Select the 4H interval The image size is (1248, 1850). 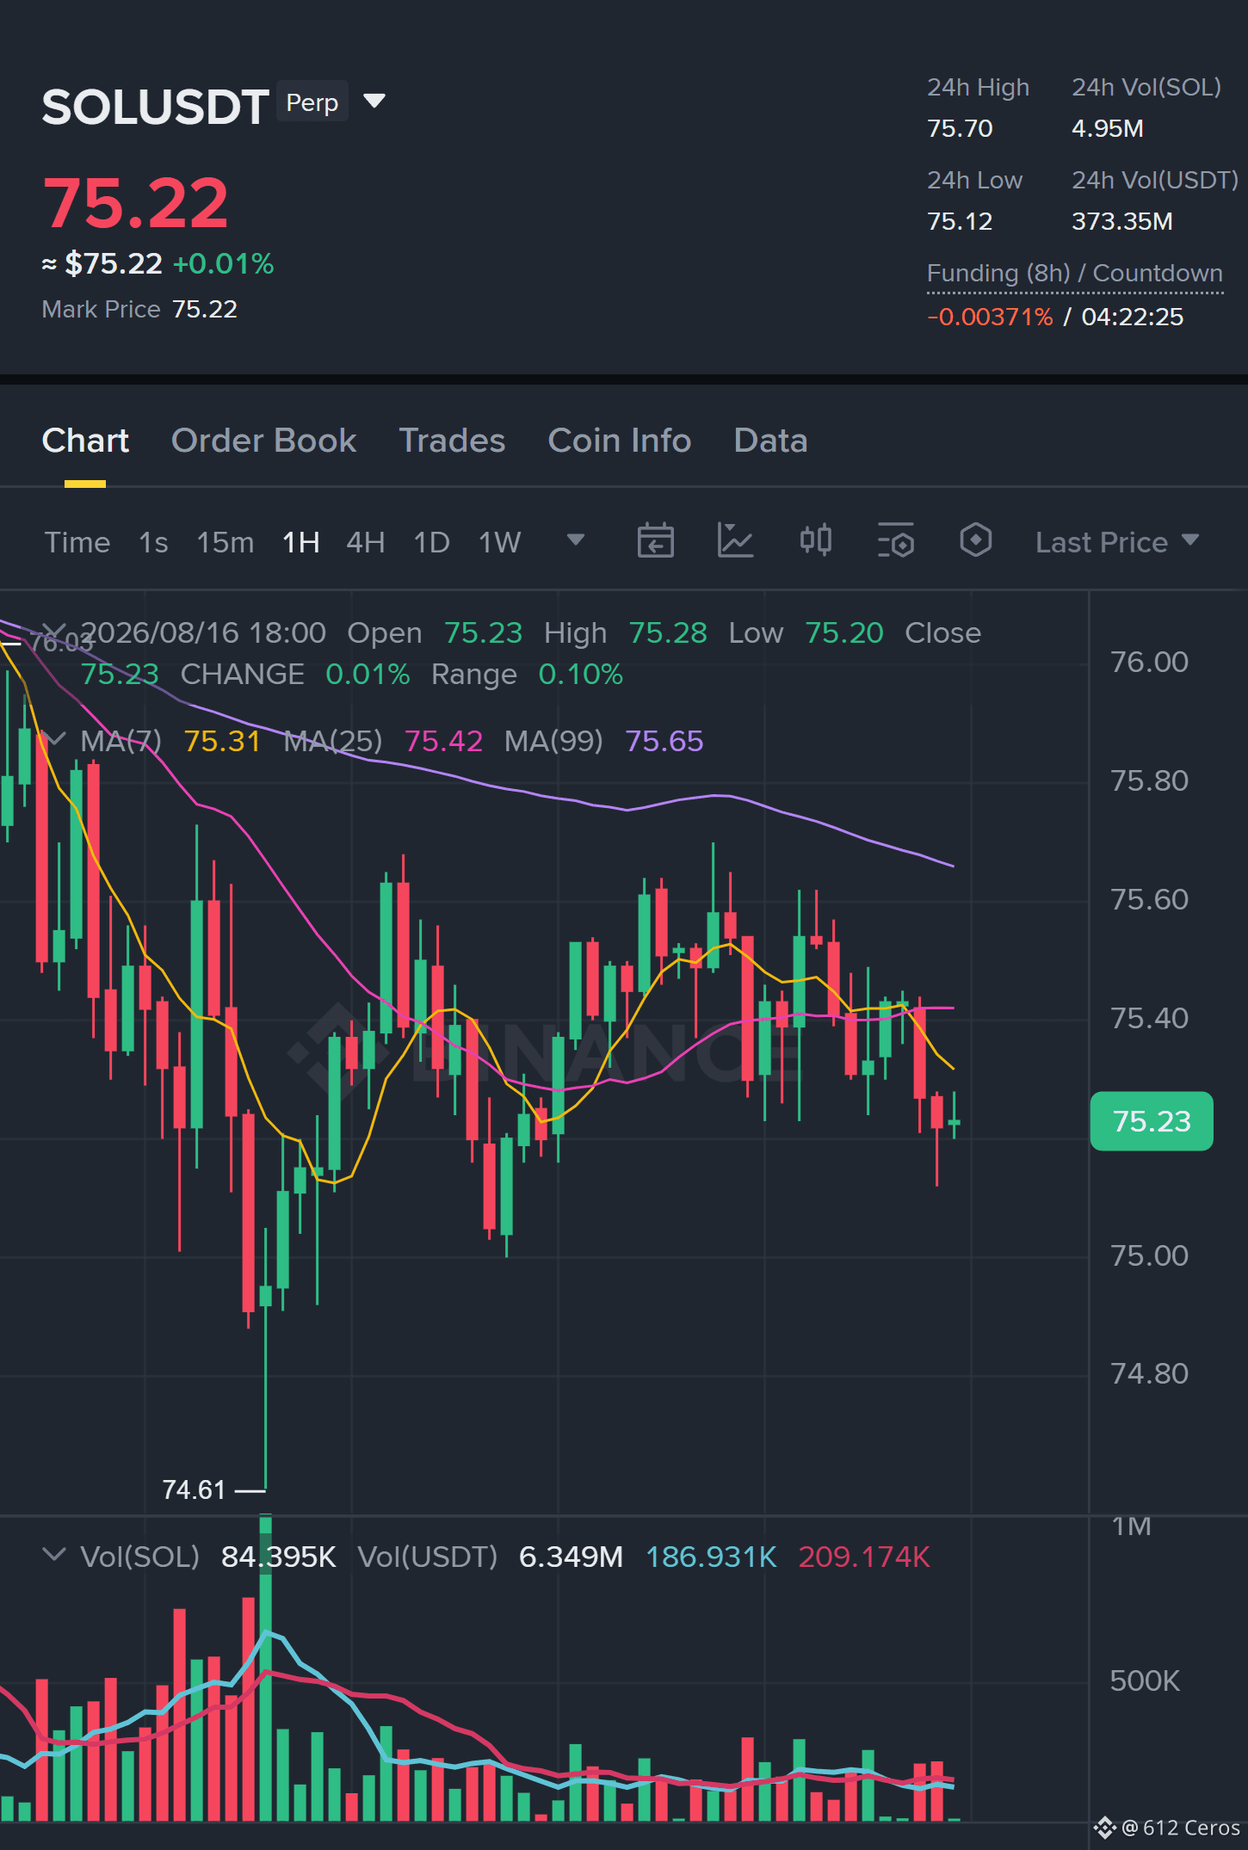click(366, 542)
